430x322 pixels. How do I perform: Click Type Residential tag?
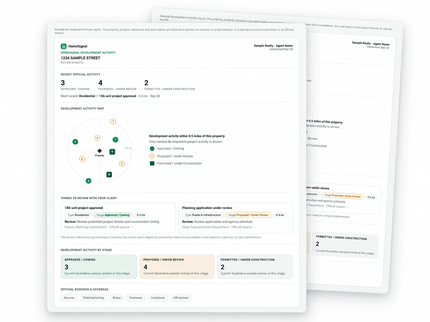click(x=78, y=215)
